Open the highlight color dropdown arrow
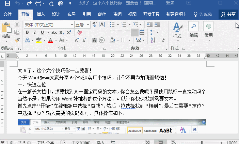 tap(44, 41)
